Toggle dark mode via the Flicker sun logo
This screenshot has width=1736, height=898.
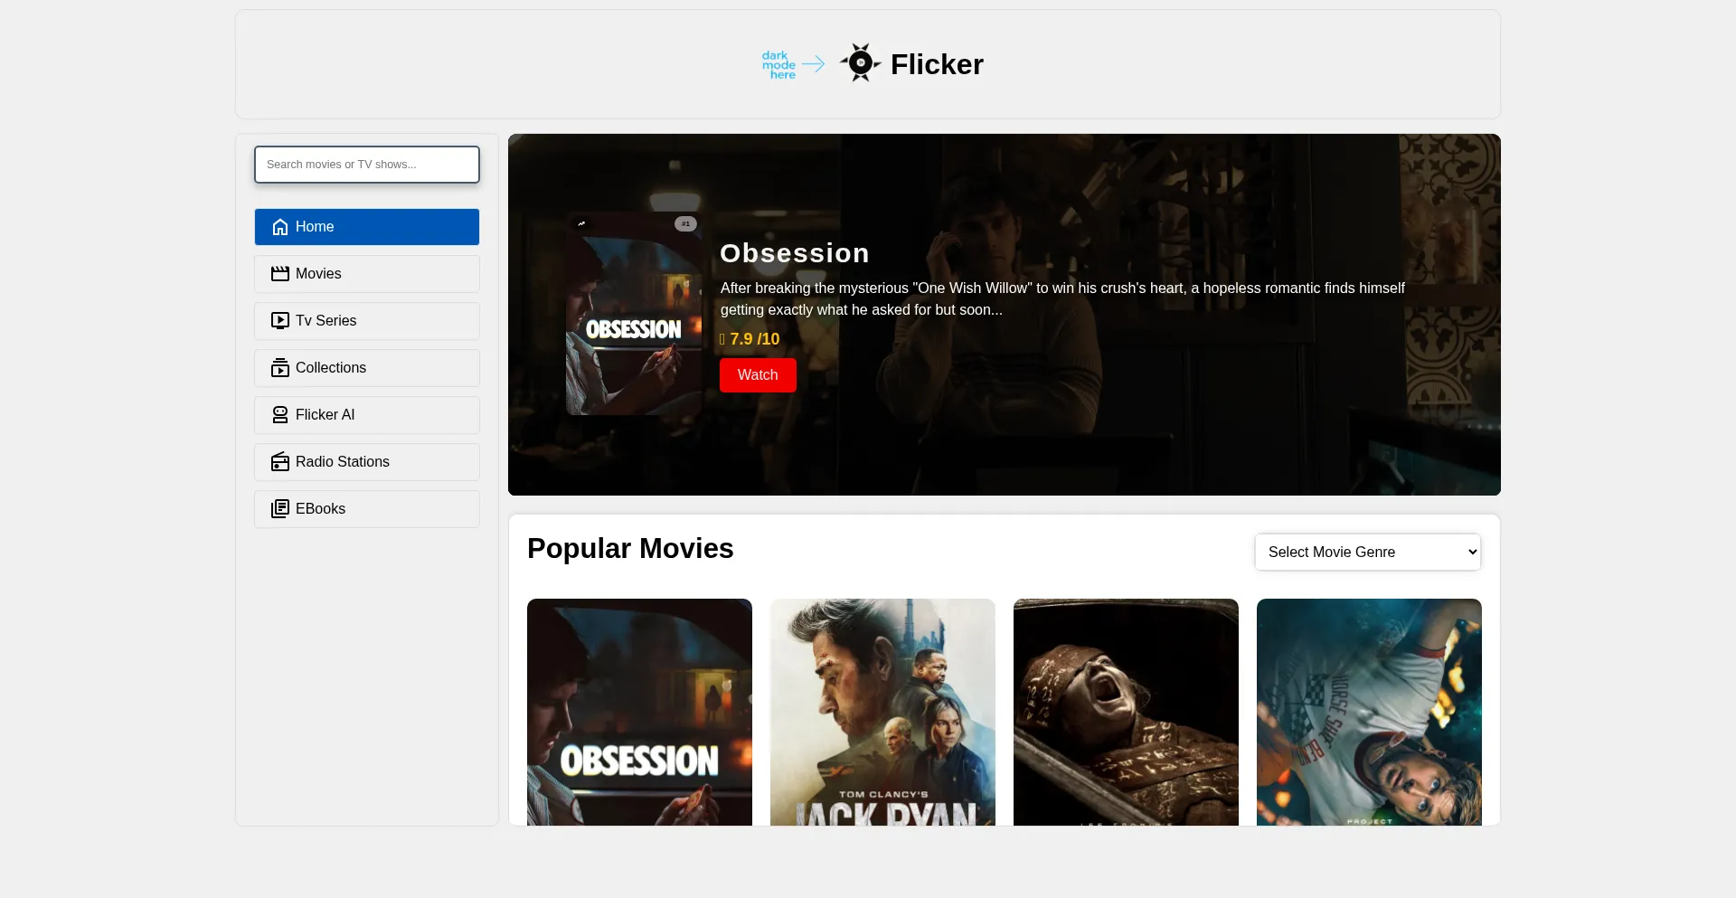pyautogui.click(x=860, y=63)
